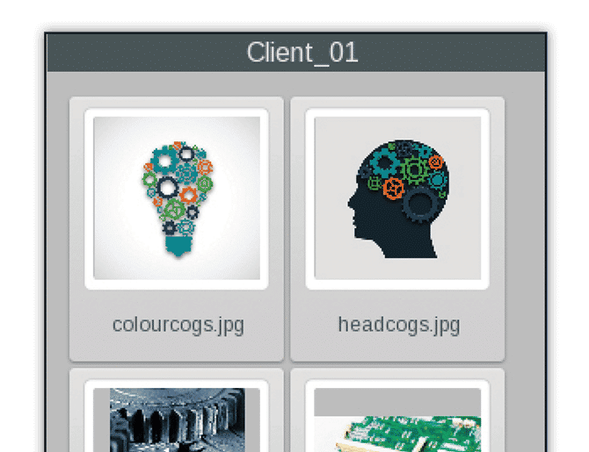Screen dimensions: 589x452
Task: Click the green gear inside the head image
Action: coord(415,170)
